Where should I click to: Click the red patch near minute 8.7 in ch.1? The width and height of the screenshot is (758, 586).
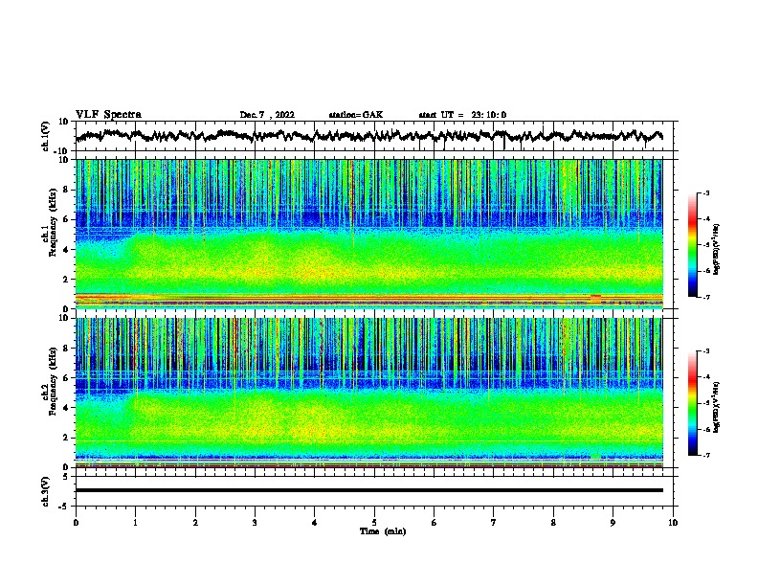[x=595, y=299]
